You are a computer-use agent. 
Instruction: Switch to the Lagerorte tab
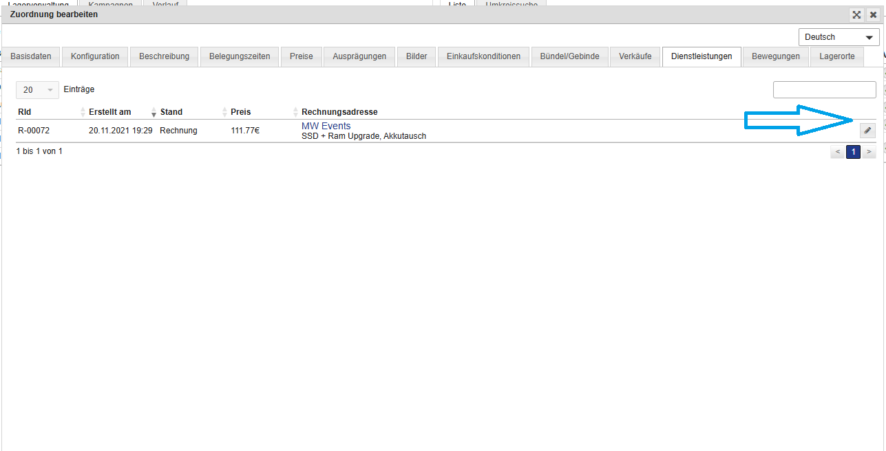[x=836, y=56]
